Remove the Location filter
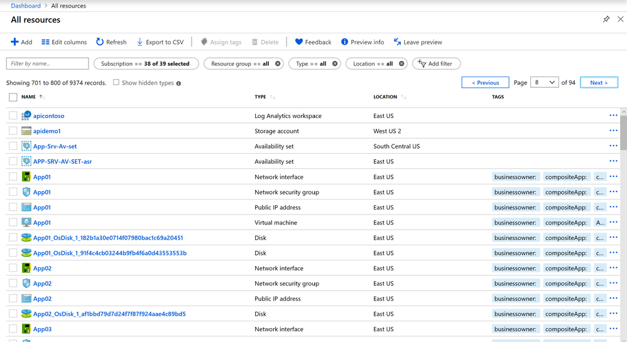This screenshot has width=627, height=342. [401, 63]
